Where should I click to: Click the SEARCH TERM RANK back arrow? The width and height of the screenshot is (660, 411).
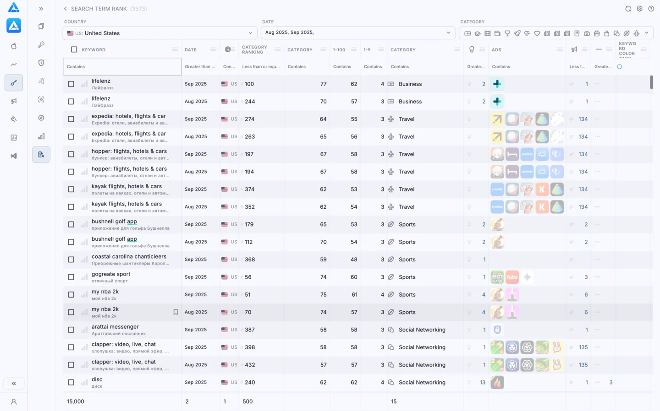(65, 8)
